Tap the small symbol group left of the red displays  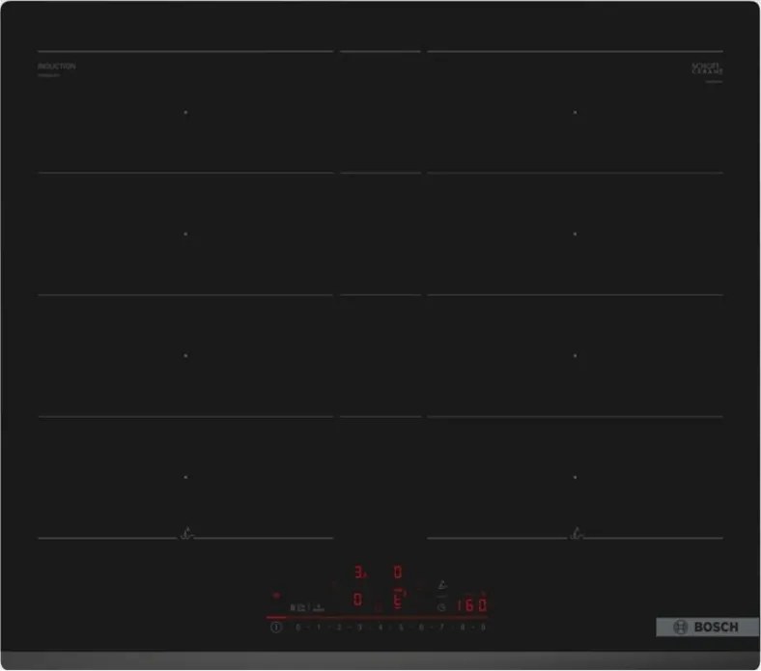click(307, 607)
